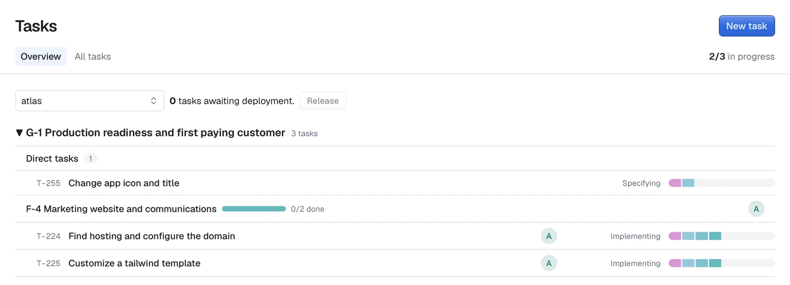Open task Find hosting and configure the domain

click(x=152, y=236)
